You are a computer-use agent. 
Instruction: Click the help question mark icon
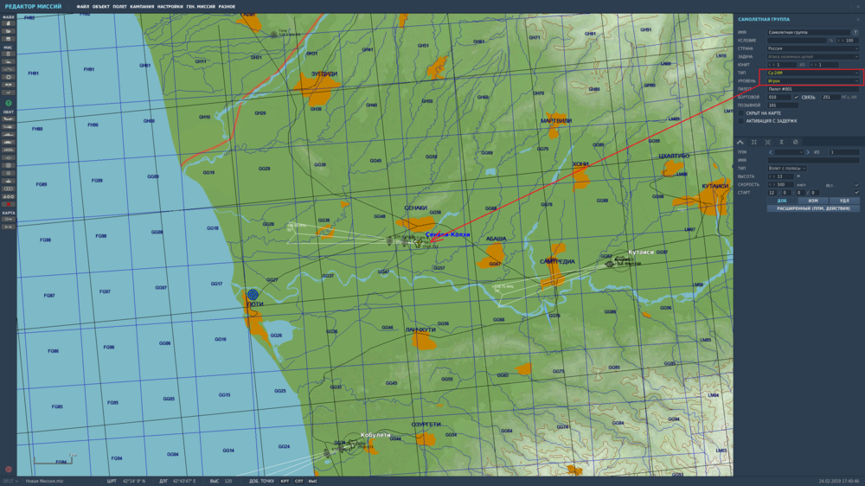[x=855, y=33]
